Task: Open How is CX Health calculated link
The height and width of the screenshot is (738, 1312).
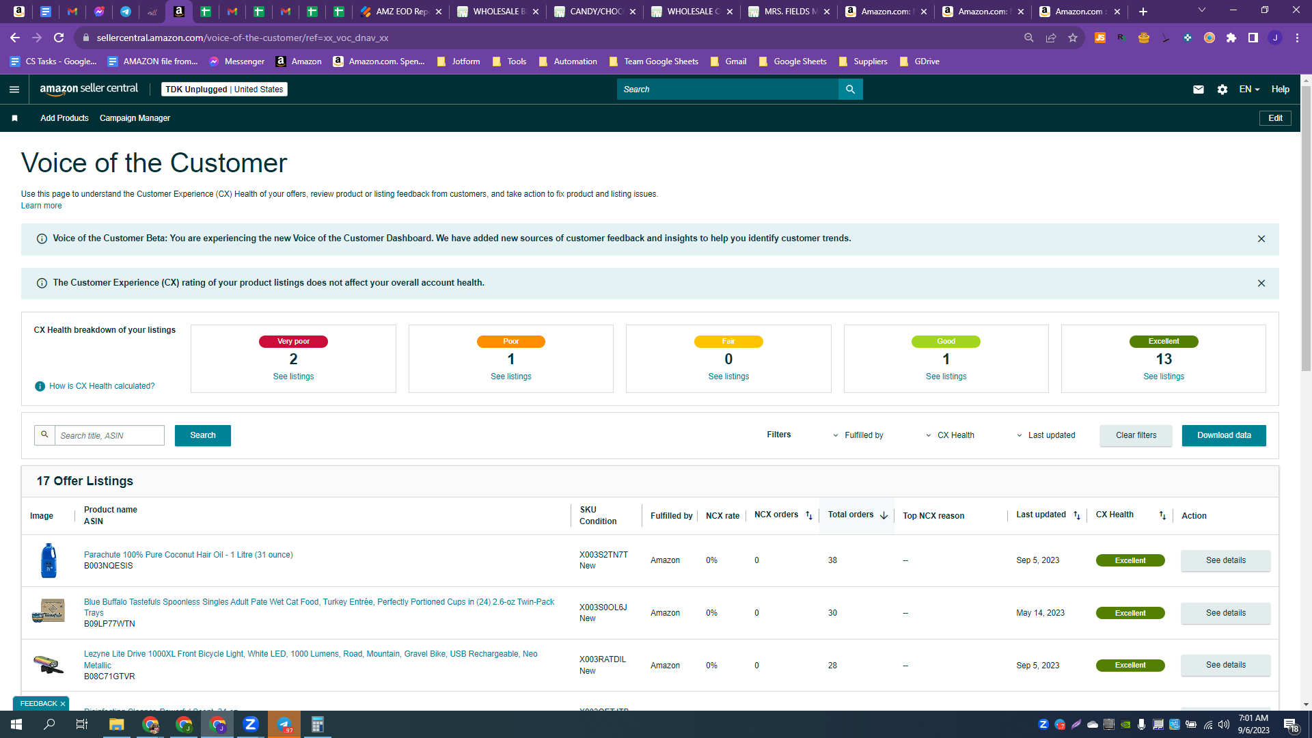Action: click(x=102, y=387)
